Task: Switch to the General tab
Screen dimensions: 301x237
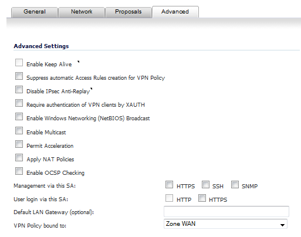Action: (x=35, y=12)
